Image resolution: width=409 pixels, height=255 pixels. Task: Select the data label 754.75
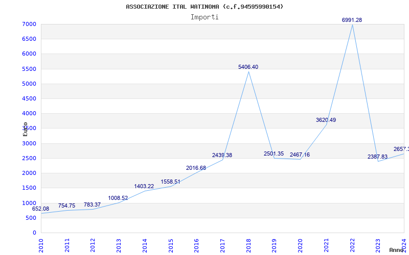tap(66, 206)
